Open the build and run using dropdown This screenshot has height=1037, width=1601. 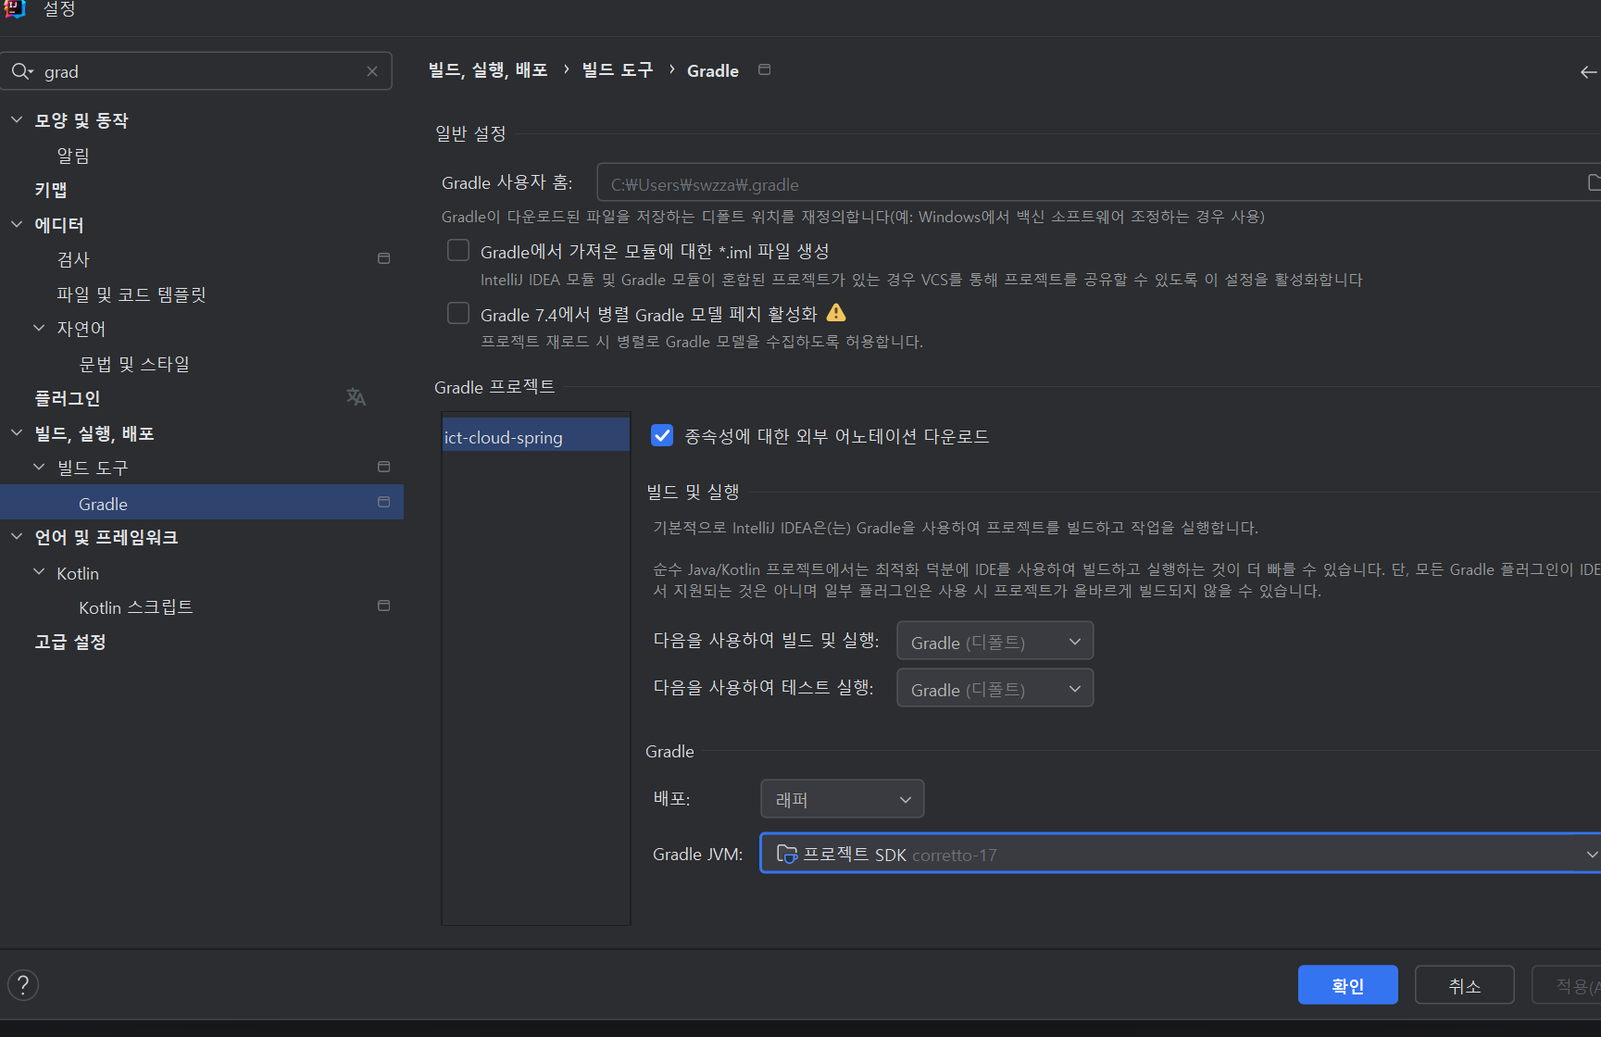point(994,641)
